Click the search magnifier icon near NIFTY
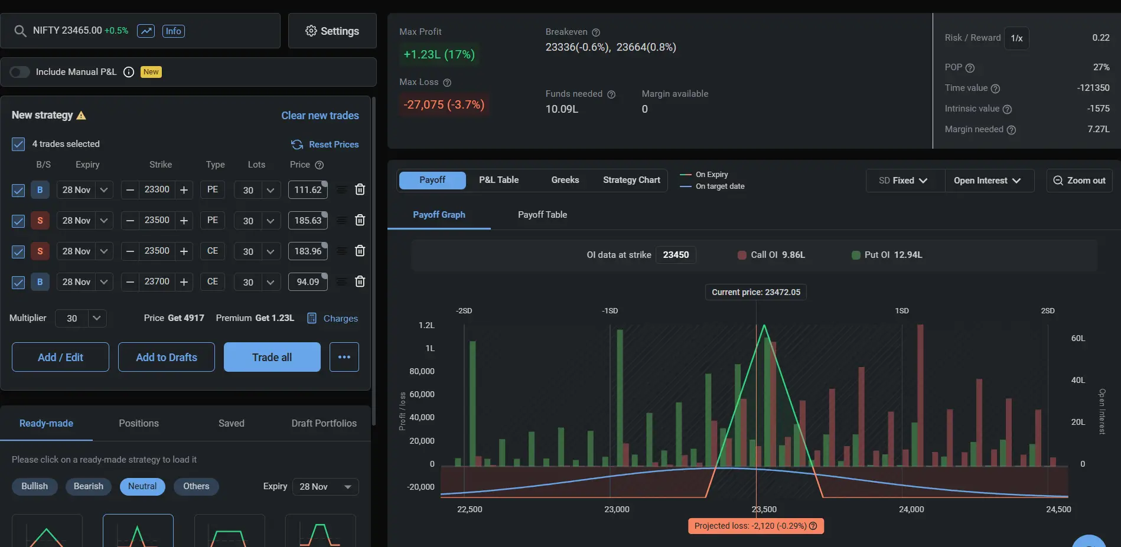Viewport: 1121px width, 547px height. pos(20,31)
